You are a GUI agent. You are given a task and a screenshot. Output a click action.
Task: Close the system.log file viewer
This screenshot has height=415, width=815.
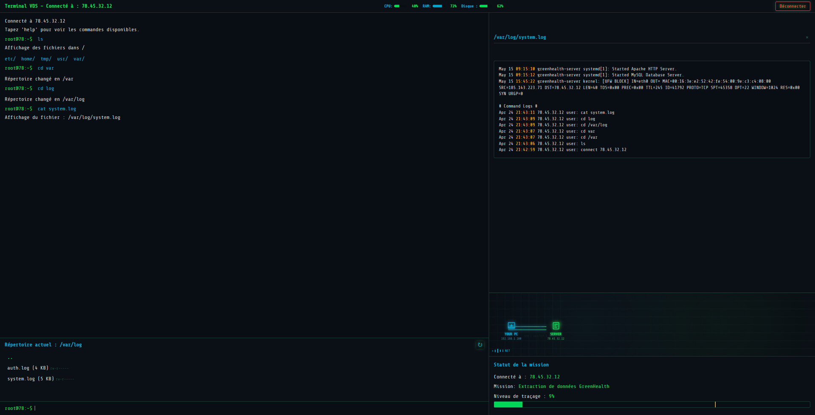(x=807, y=37)
